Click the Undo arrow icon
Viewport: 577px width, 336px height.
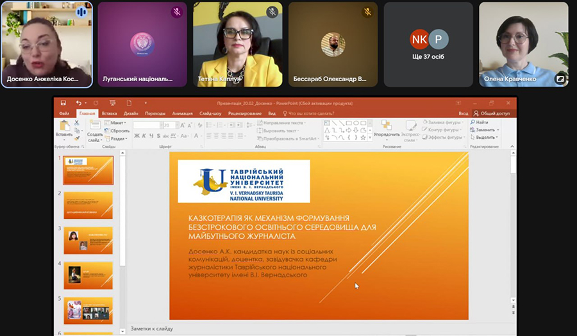(78, 102)
